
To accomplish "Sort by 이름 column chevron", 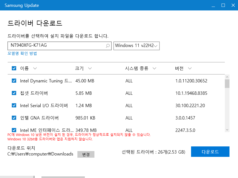I will [35, 68].
